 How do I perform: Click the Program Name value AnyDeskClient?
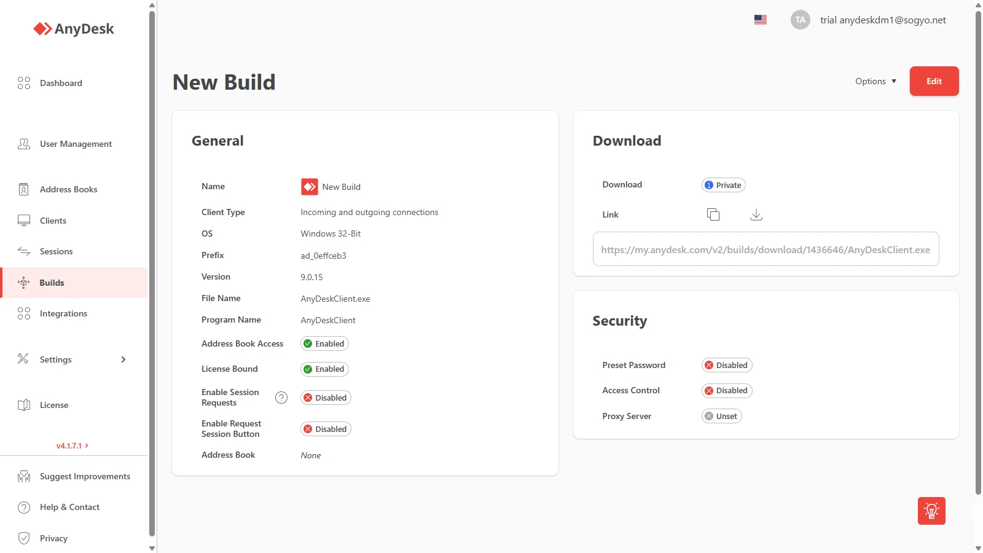point(328,320)
